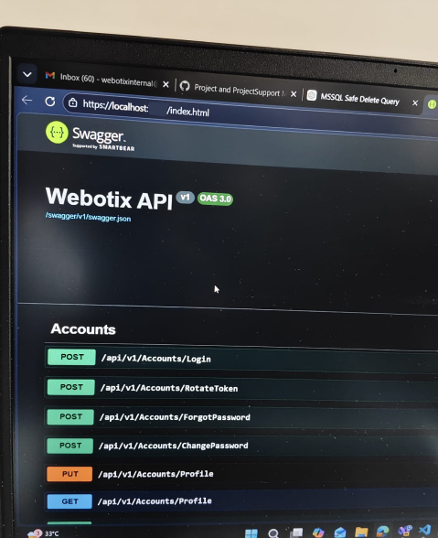The height and width of the screenshot is (538, 438).
Task: Open Visual Studio Code from the taskbar
Action: tap(425, 530)
